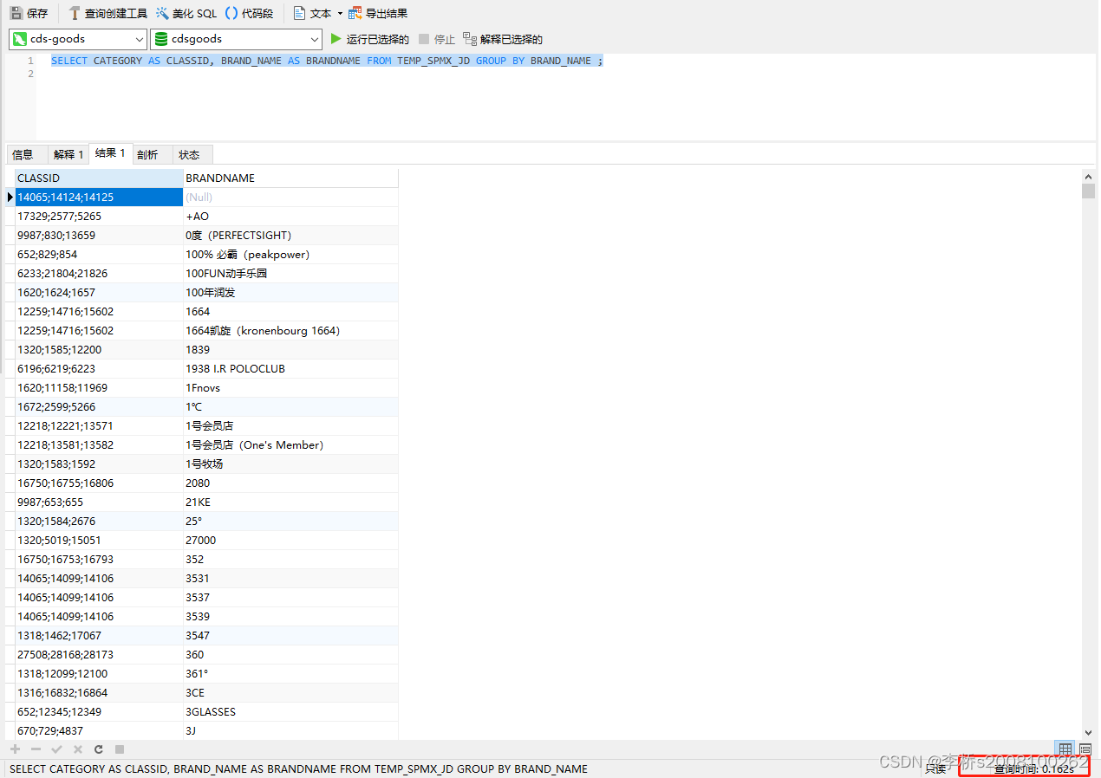The image size is (1101, 778).
Task: Select the 0度（PERFECTSIGHT） cell
Action: tap(290, 235)
